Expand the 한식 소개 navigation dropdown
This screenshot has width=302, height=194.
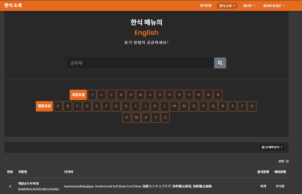tap(227, 6)
